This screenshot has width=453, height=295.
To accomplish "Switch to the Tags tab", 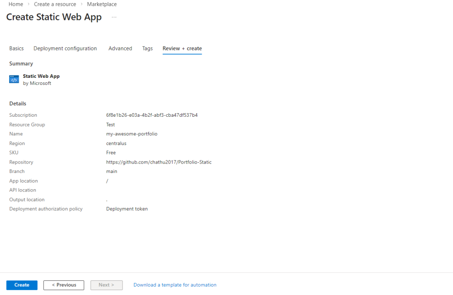I will pyautogui.click(x=147, y=49).
